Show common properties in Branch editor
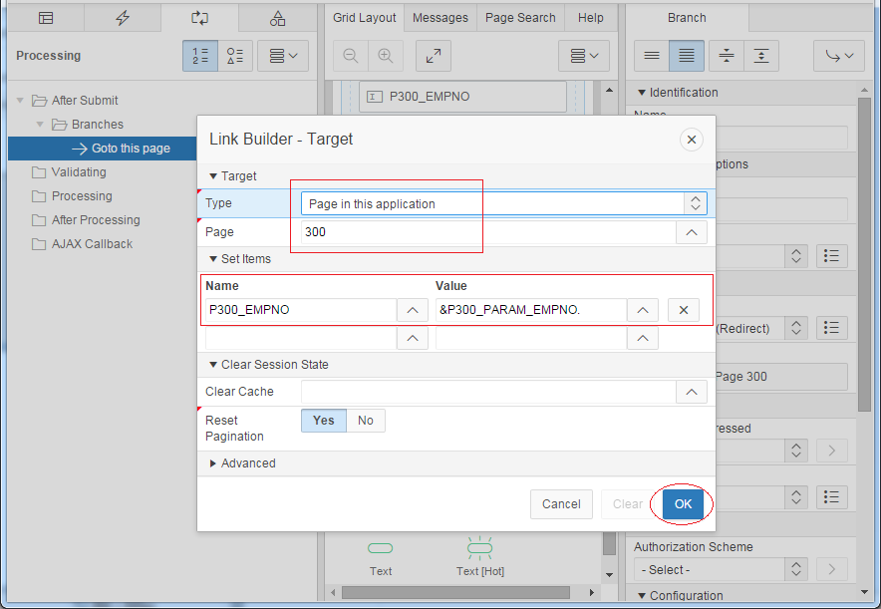The height and width of the screenshot is (609, 881). 652,56
